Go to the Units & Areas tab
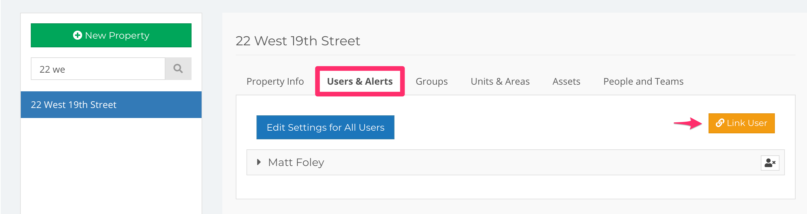This screenshot has height=214, width=807. click(x=500, y=81)
